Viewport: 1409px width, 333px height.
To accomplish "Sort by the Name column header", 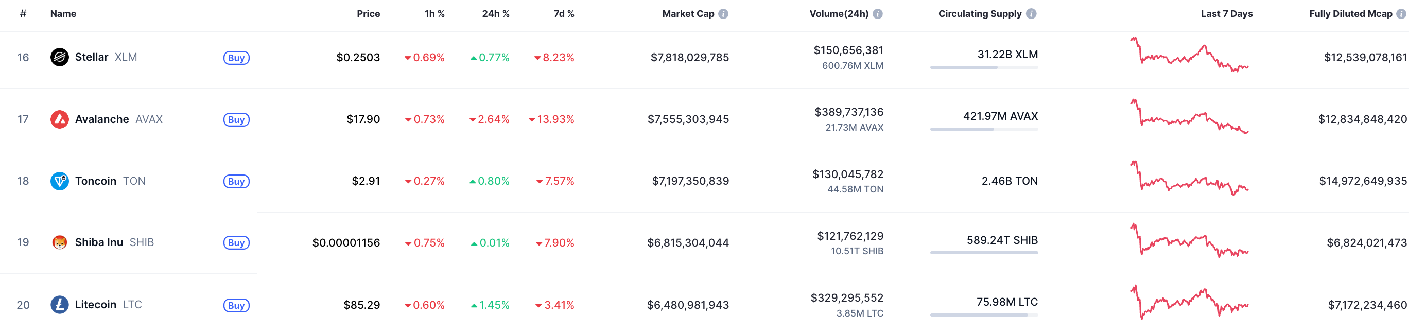I will click(x=63, y=14).
